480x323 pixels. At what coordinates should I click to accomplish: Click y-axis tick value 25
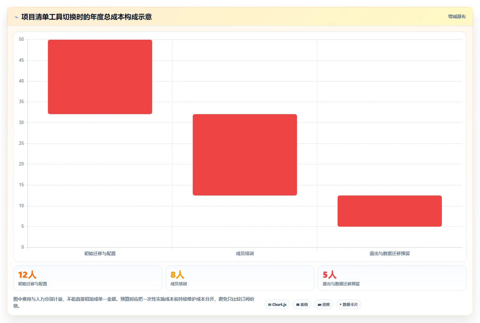tap(21, 143)
